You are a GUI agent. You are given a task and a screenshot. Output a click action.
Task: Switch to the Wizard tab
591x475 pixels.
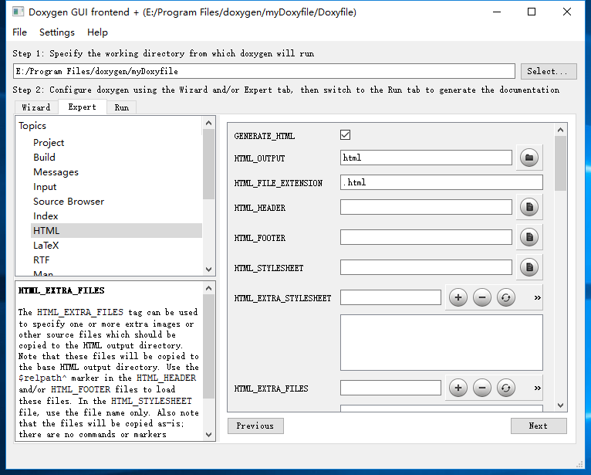[x=36, y=107]
